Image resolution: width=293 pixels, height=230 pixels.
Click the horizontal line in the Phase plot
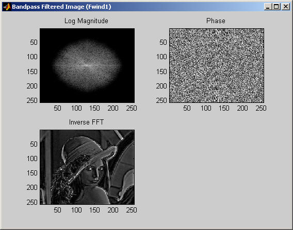pos(217,65)
